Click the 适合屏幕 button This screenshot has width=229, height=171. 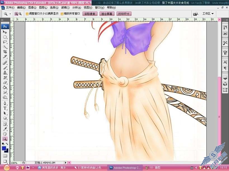coord(107,14)
